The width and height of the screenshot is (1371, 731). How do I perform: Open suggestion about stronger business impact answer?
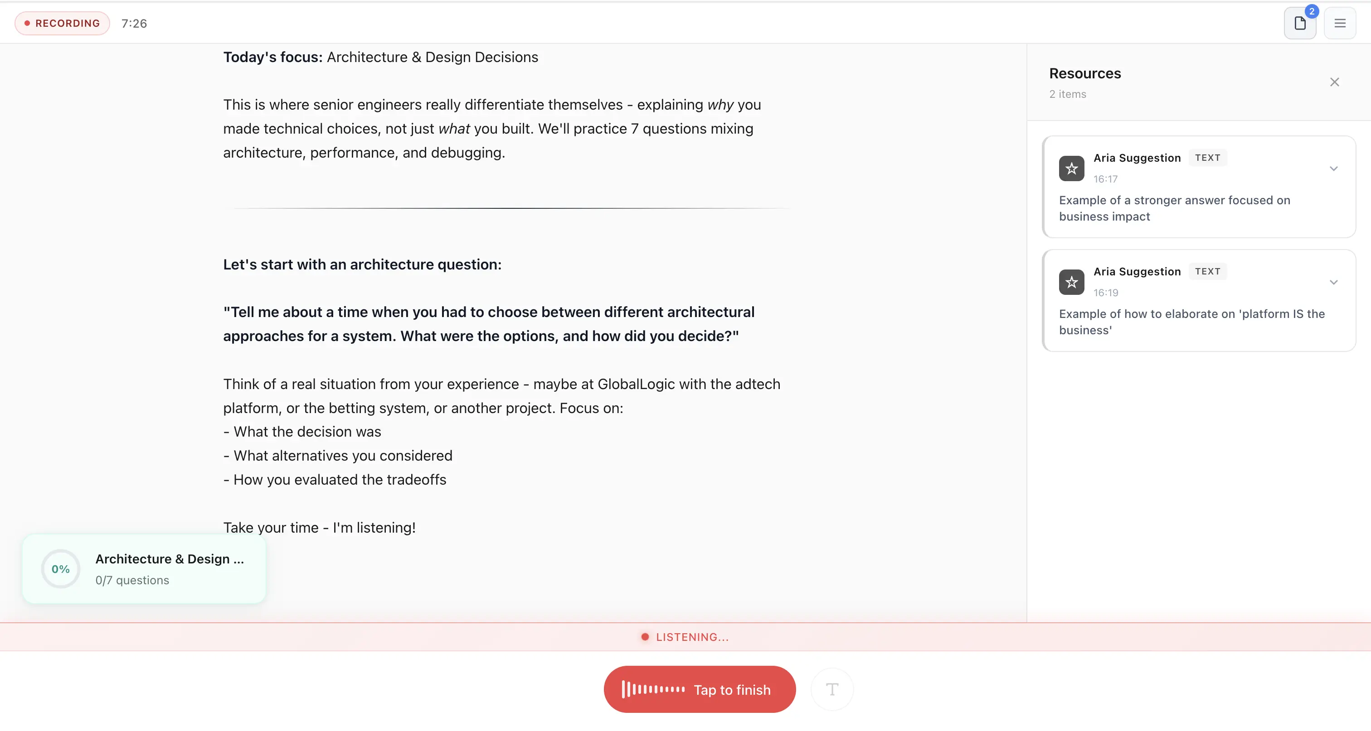click(1174, 208)
